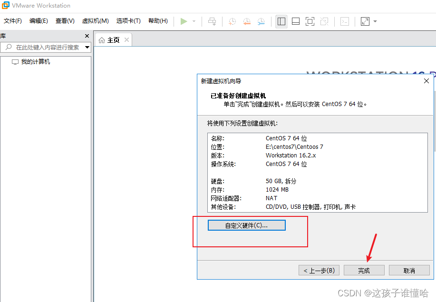Click the revert to snapshot icon
The width and height of the screenshot is (436, 302).
[x=247, y=21]
